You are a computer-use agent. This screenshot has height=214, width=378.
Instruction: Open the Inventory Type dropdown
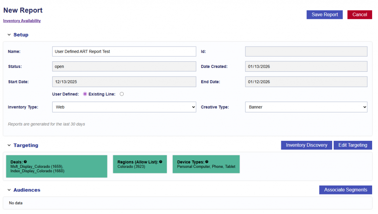124,107
